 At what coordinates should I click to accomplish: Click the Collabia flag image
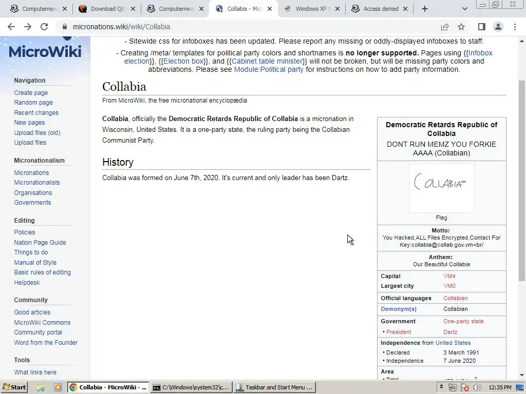coord(441,188)
